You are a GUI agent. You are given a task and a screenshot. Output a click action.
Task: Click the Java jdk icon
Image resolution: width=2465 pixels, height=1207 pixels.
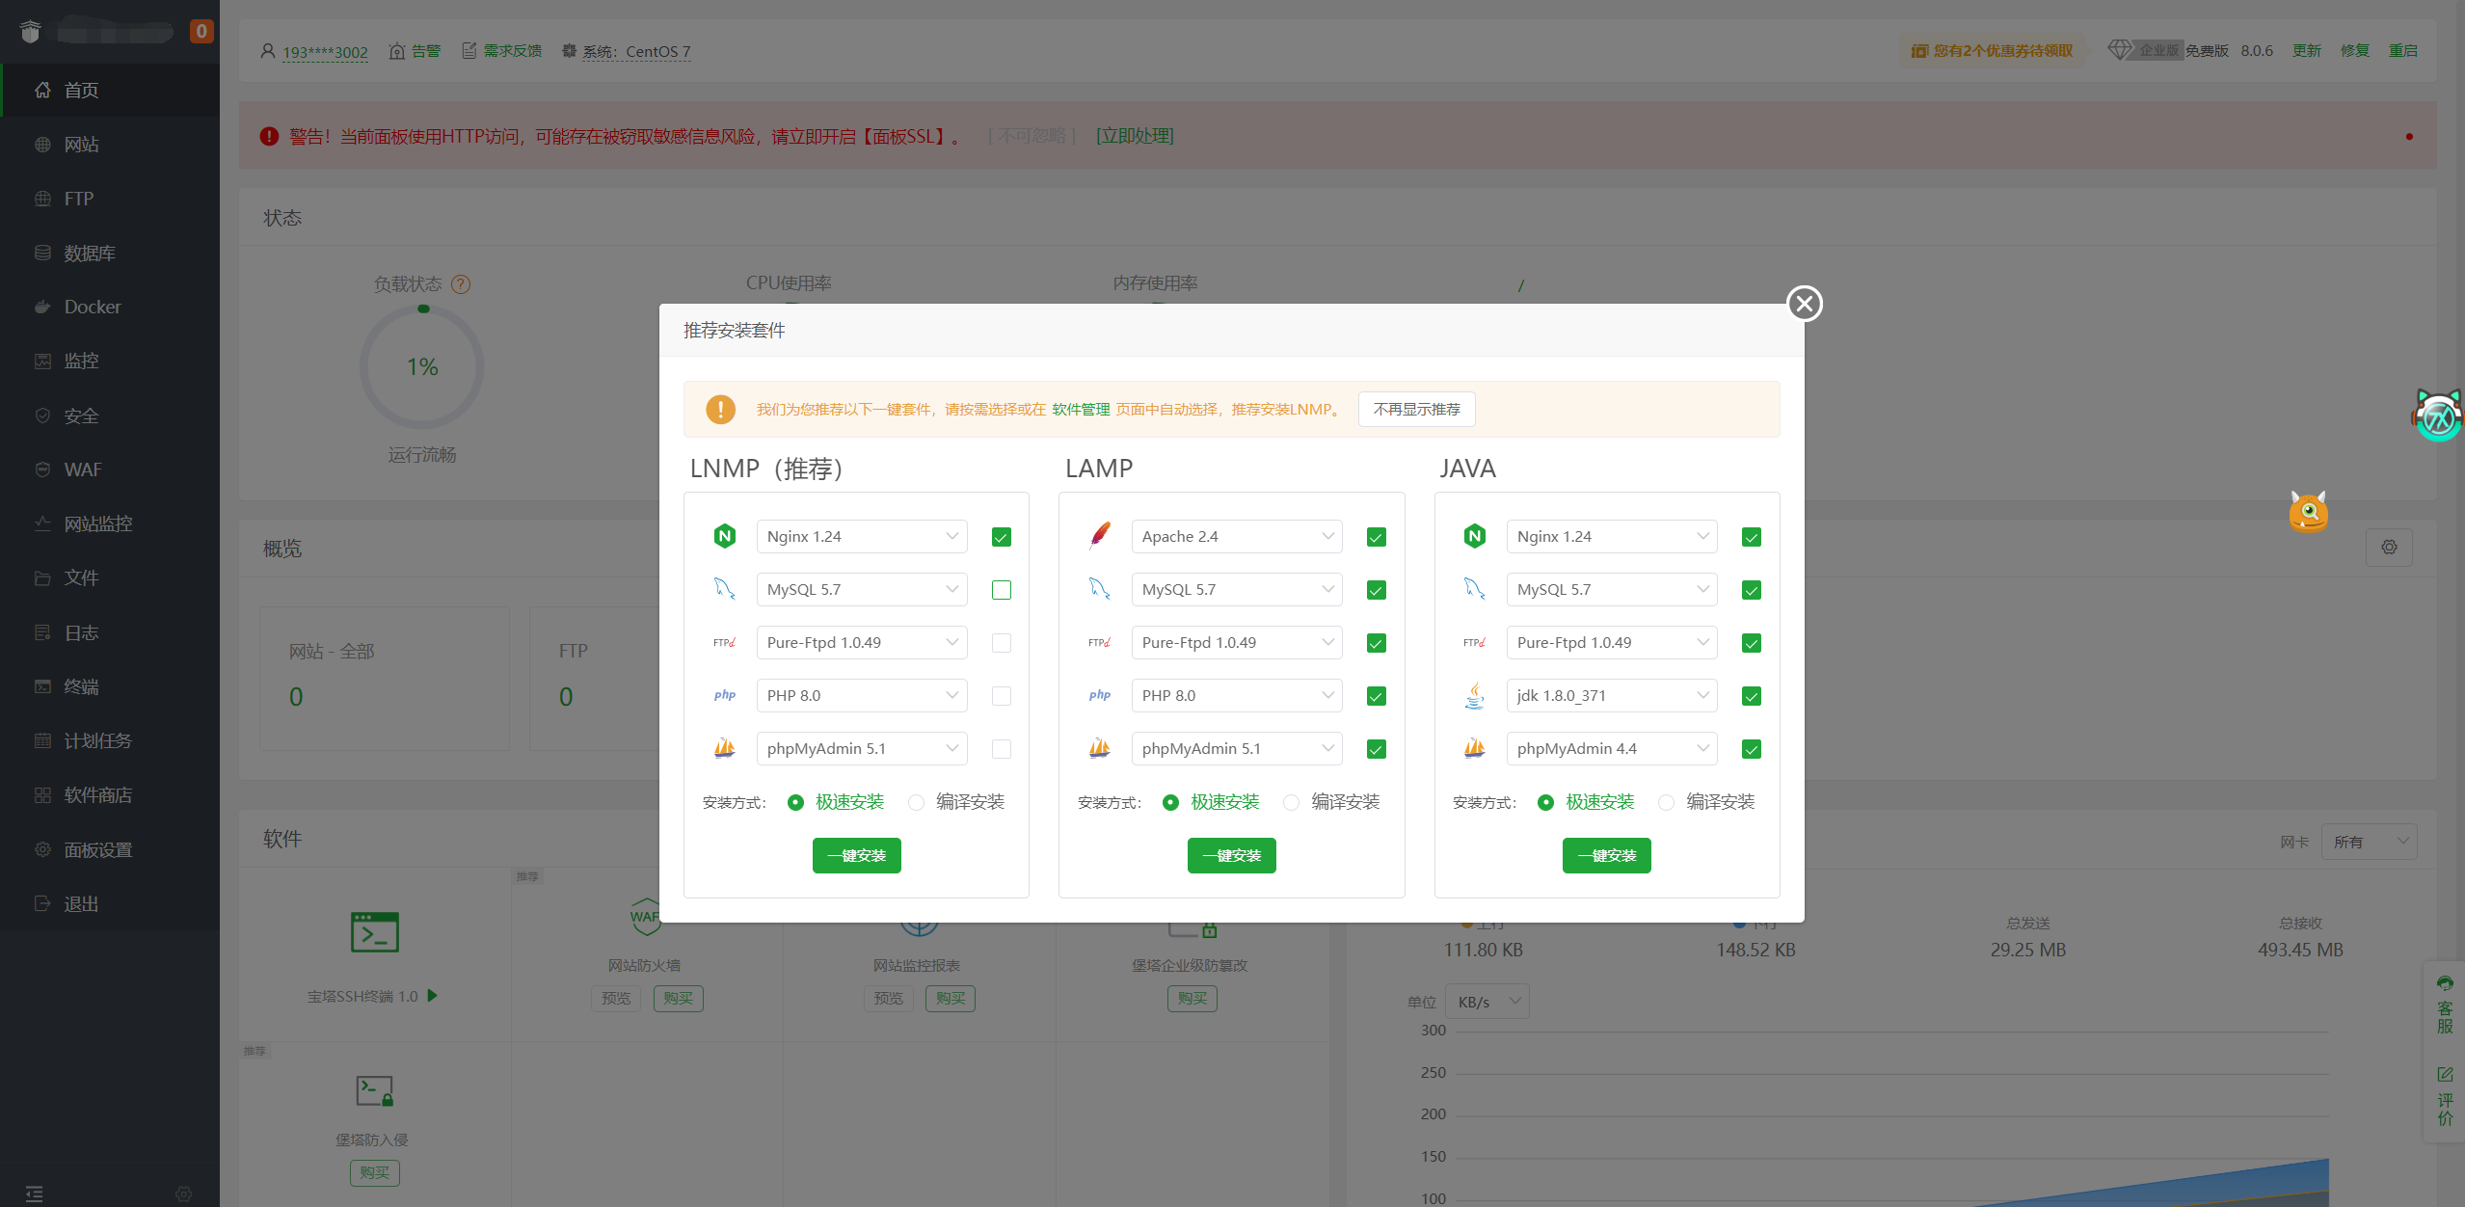point(1474,695)
